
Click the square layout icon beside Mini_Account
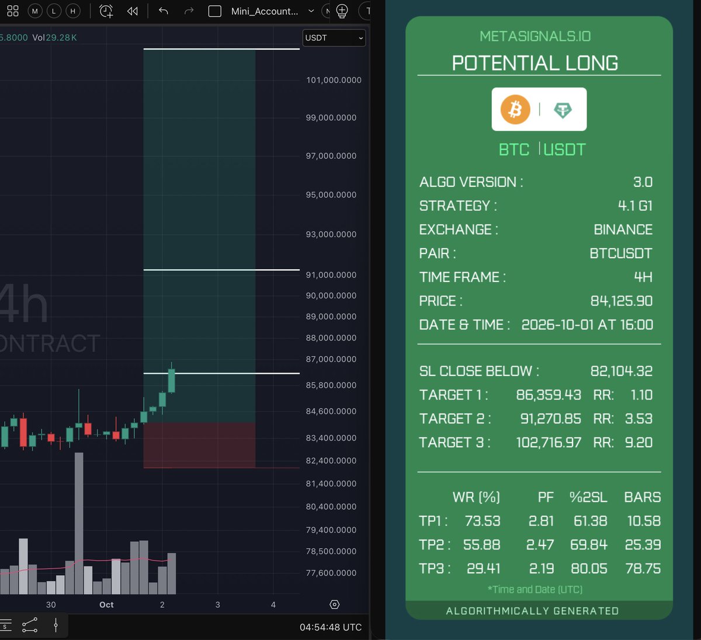pos(215,11)
